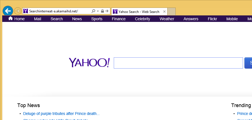252x120 pixels.
Task: Open News in the Yahoo navigation bar
Action: point(77,19)
